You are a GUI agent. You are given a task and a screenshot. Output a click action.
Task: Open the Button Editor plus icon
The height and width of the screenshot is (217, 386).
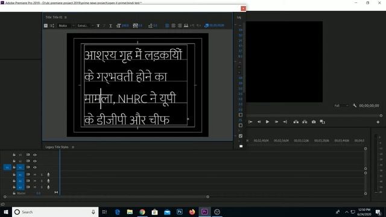pyautogui.click(x=378, y=122)
